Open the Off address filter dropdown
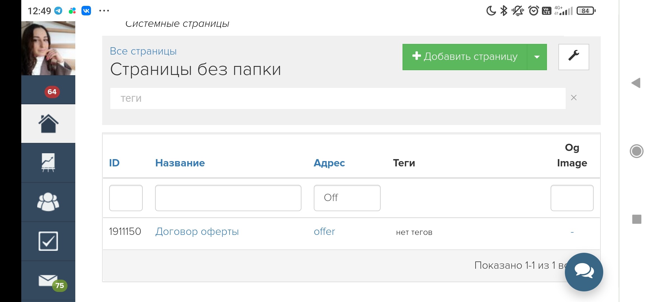 (347, 198)
